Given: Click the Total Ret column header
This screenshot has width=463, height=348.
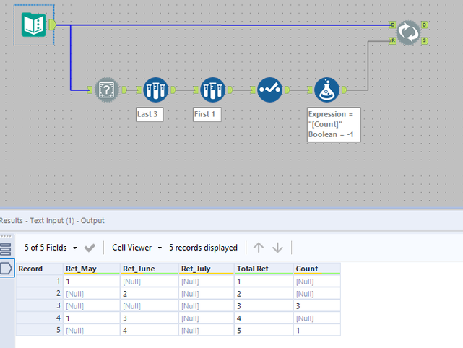Looking at the screenshot, I should (x=253, y=269).
